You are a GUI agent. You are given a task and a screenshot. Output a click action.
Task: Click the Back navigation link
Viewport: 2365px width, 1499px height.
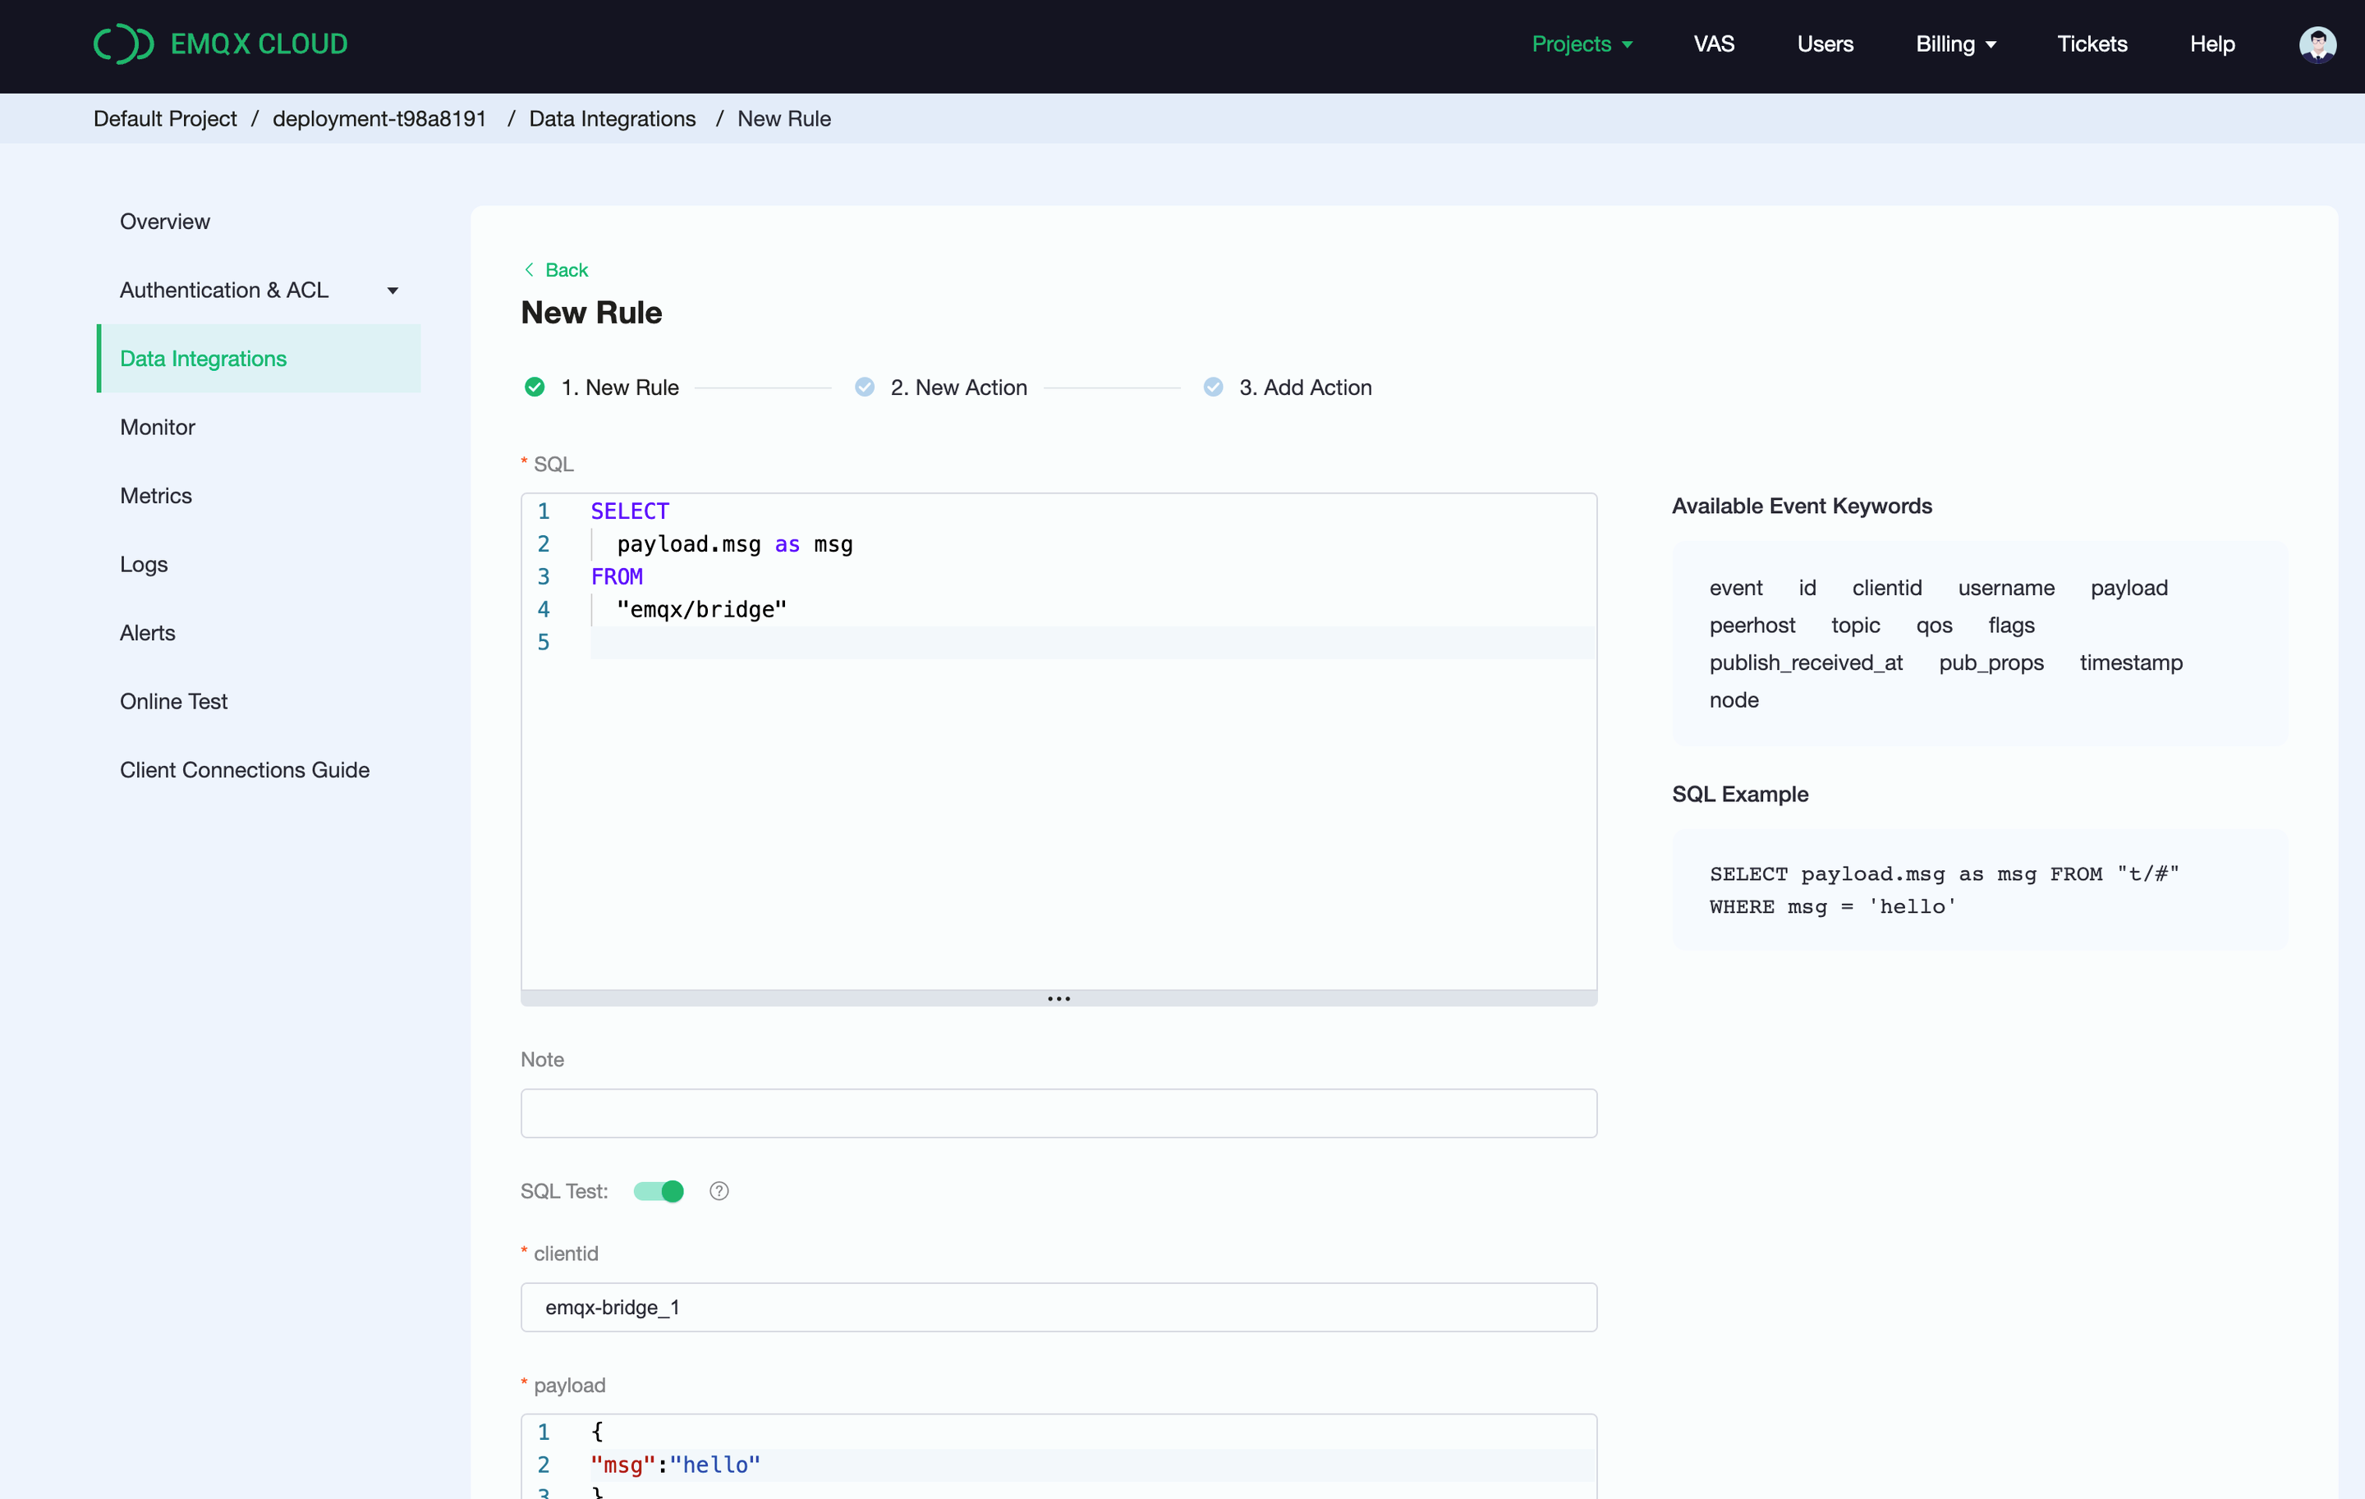(555, 268)
